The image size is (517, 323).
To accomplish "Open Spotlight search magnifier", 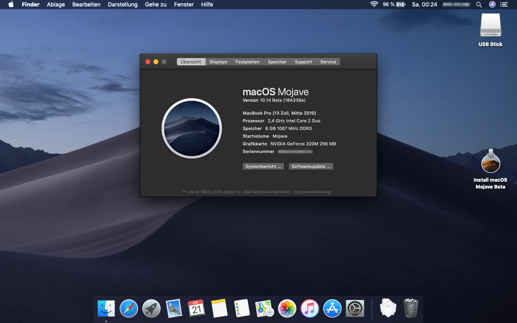I will click(x=479, y=4).
